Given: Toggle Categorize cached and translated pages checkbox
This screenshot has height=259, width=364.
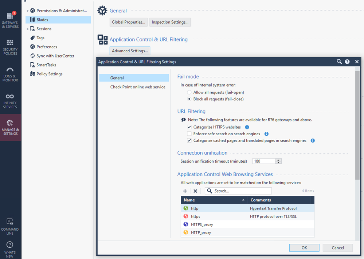Looking at the screenshot, I should tap(189, 141).
